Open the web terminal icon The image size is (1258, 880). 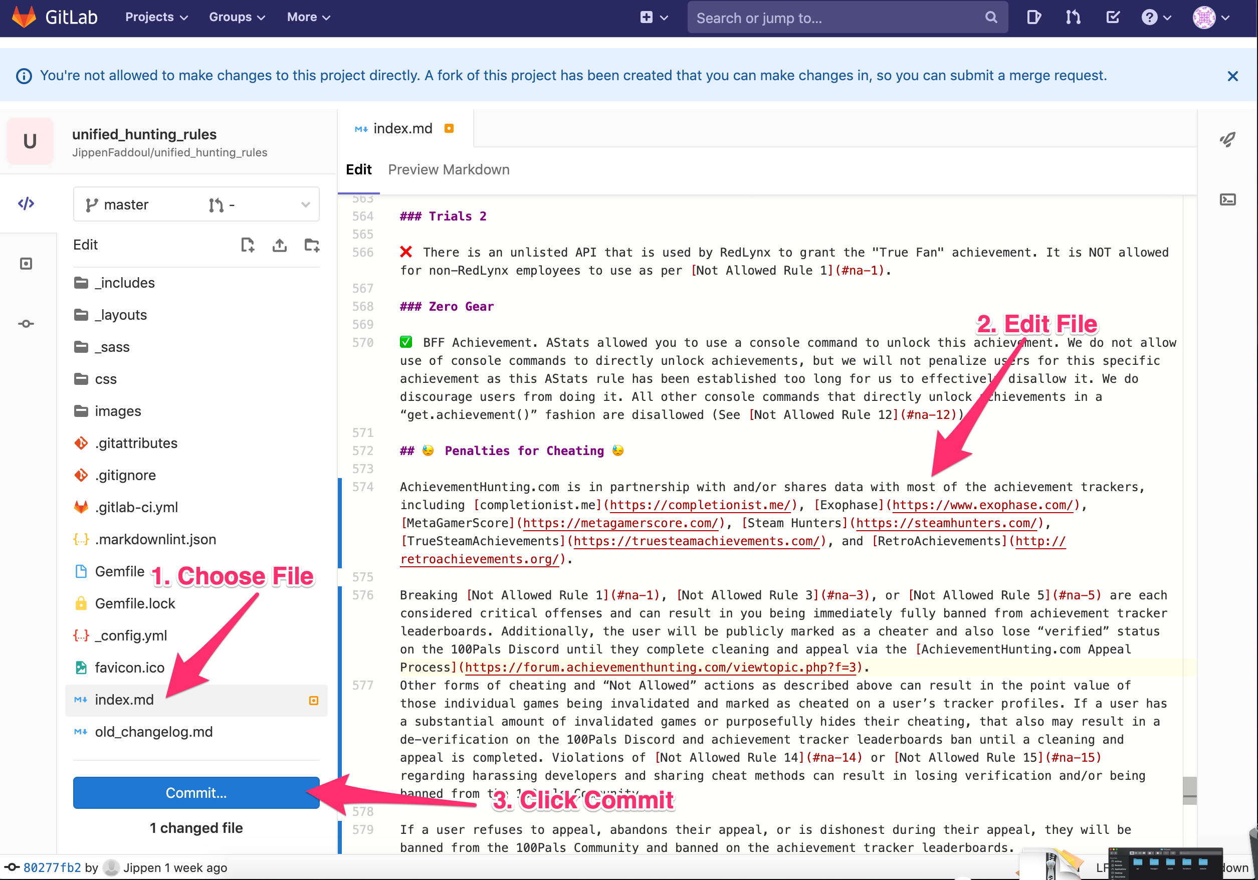click(x=1227, y=199)
